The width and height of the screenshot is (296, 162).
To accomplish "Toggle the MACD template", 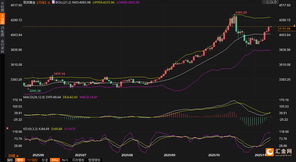I will 65,160.
